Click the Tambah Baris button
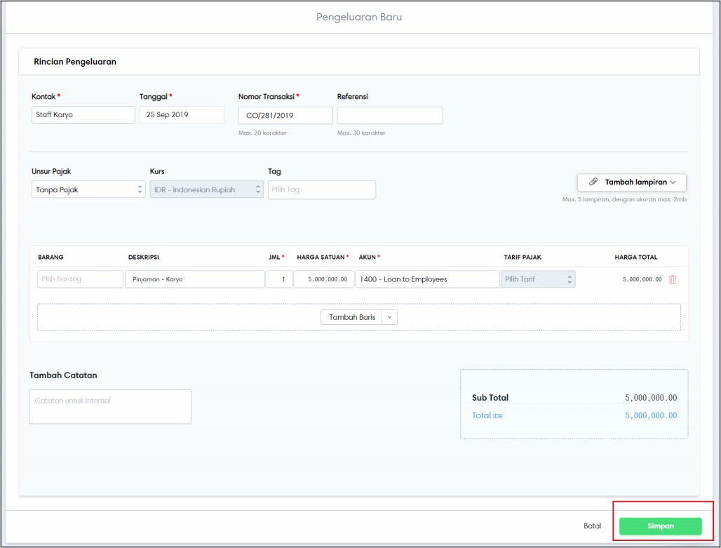Image resolution: width=721 pixels, height=548 pixels. click(352, 317)
